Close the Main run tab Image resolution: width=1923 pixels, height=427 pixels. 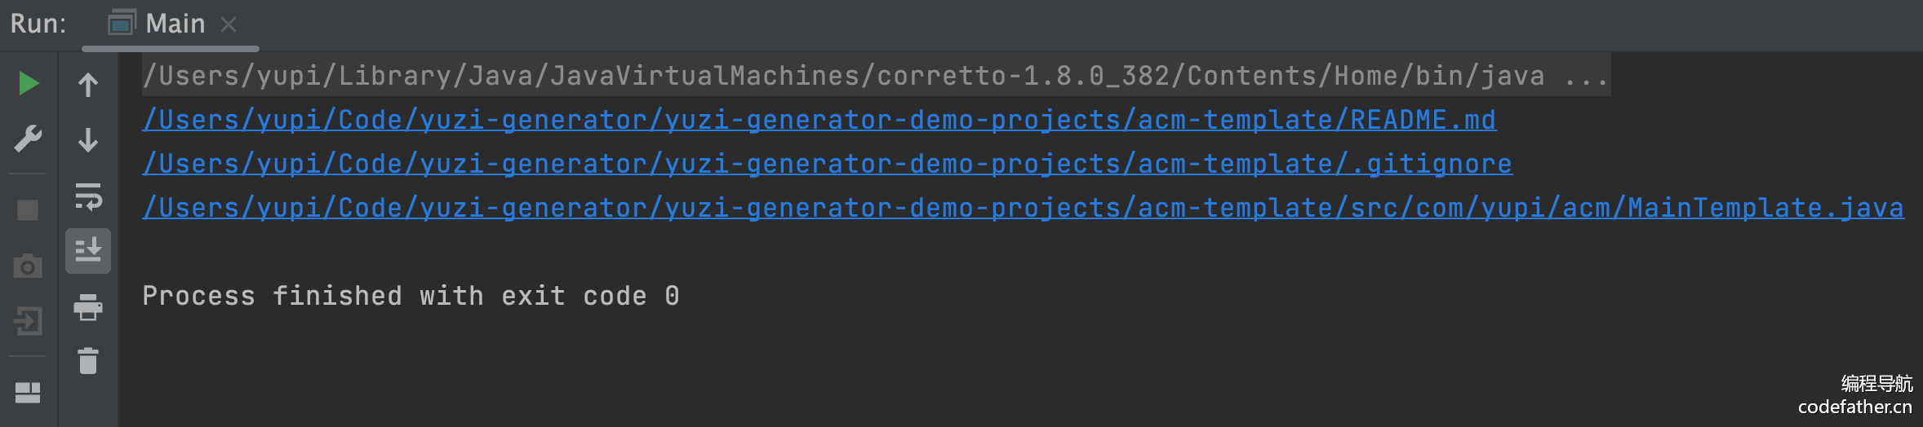pos(229,25)
